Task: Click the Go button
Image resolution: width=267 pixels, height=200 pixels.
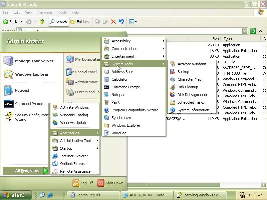Action: point(256,31)
